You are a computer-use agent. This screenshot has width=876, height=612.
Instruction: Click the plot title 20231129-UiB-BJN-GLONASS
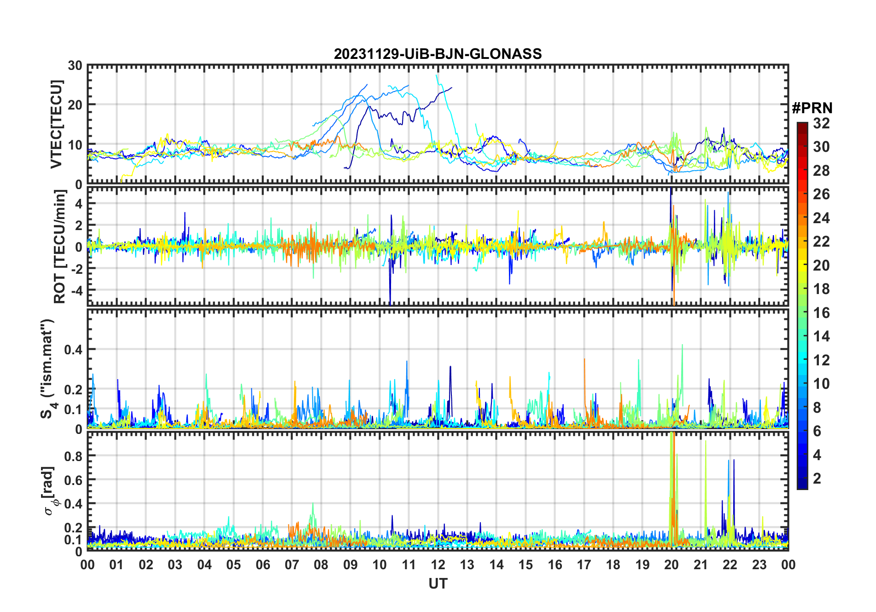[x=438, y=54]
